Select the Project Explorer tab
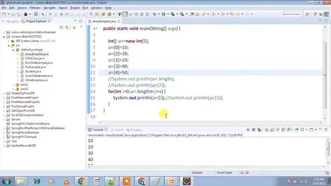This screenshot has height=186, width=331. [x=36, y=21]
